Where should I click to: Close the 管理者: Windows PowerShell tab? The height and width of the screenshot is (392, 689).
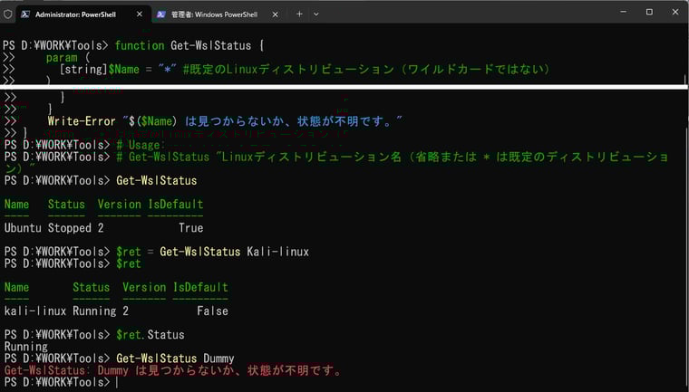click(x=275, y=14)
